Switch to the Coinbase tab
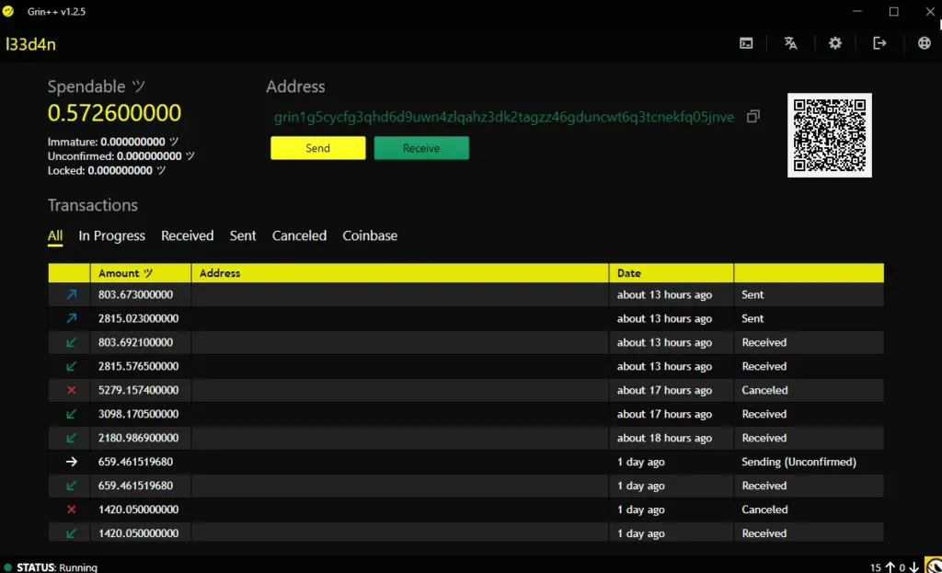Viewport: 942px width, 573px height. pos(370,235)
